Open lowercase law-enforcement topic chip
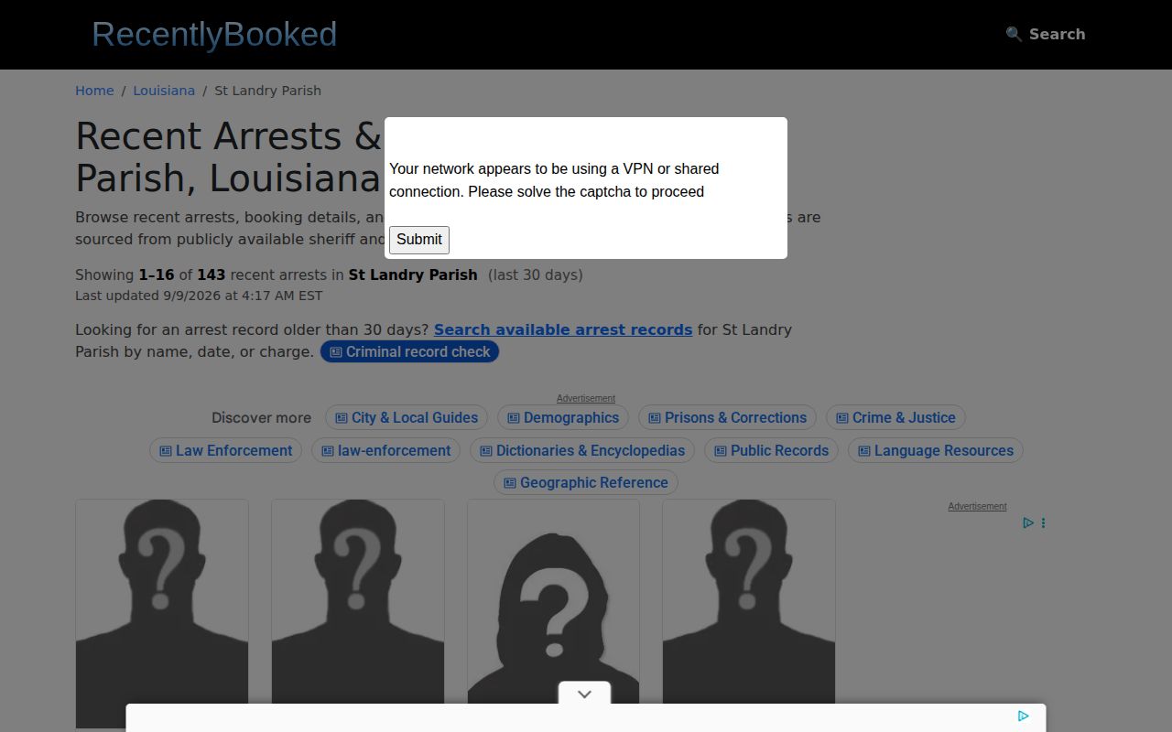 (385, 451)
